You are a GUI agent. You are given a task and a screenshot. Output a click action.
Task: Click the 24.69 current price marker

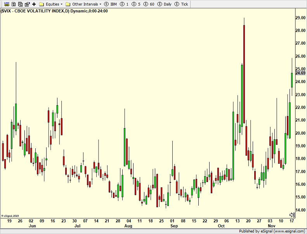(x=300, y=73)
